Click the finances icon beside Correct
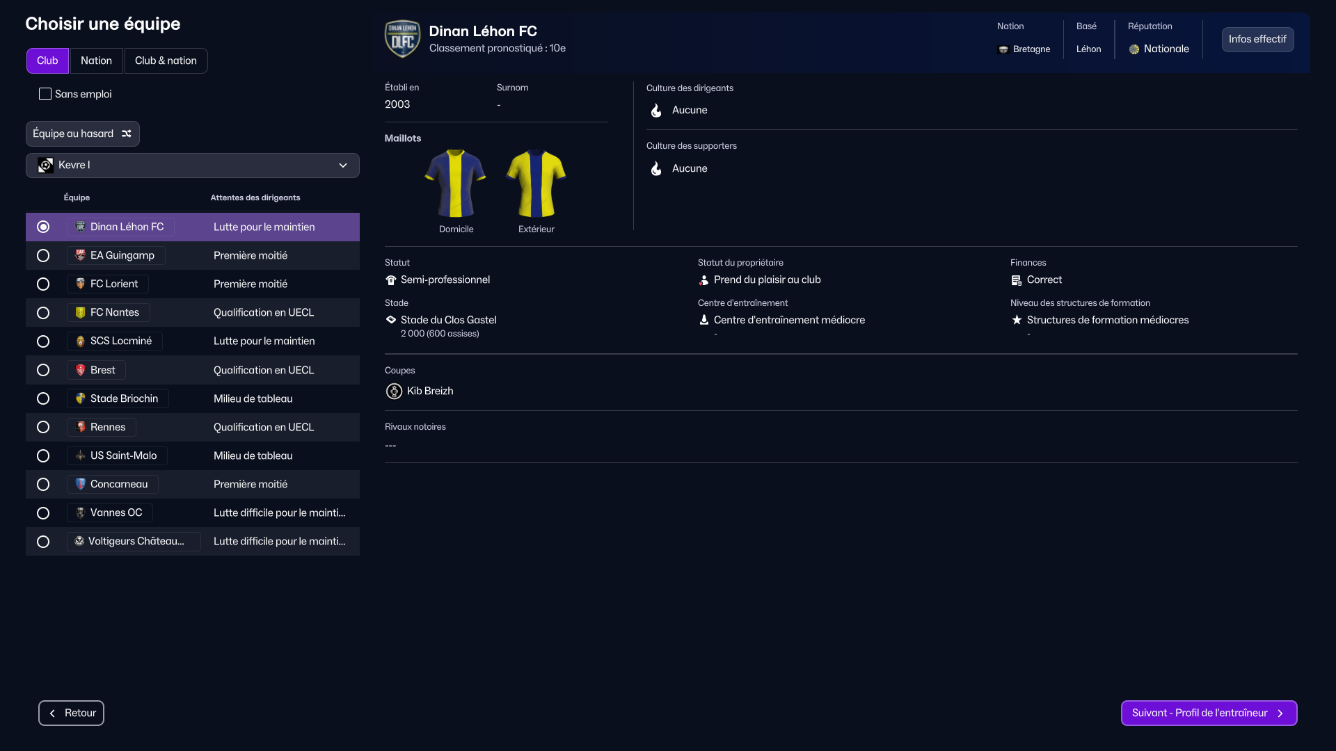Screen dimensions: 1336x751 point(1017,280)
